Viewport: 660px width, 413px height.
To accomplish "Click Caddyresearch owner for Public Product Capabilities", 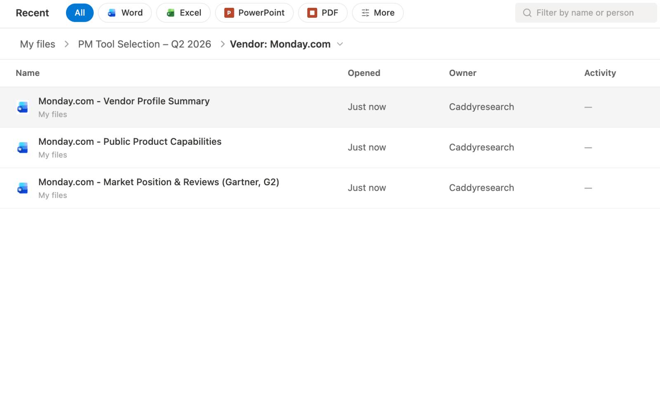I will coord(481,147).
